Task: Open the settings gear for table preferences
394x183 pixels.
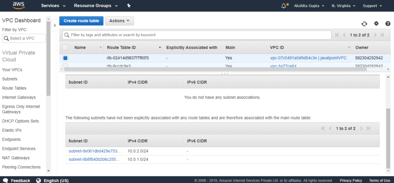Action: [x=376, y=24]
